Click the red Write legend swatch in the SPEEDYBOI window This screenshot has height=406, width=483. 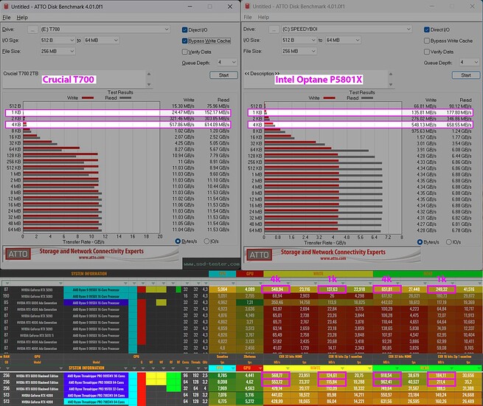click(330, 98)
